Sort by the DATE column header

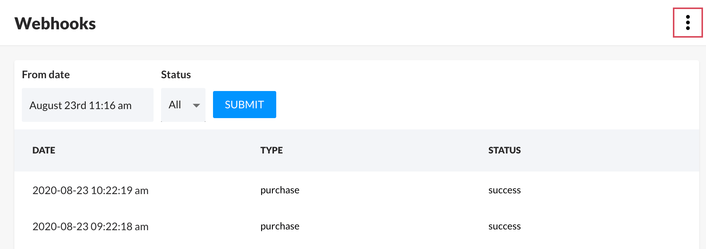[x=44, y=150]
